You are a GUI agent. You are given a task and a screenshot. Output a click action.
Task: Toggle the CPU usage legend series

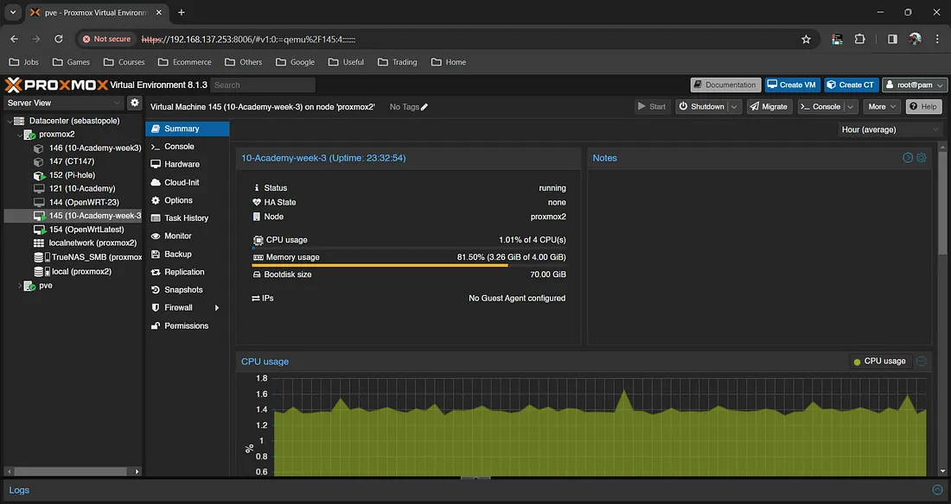(879, 362)
